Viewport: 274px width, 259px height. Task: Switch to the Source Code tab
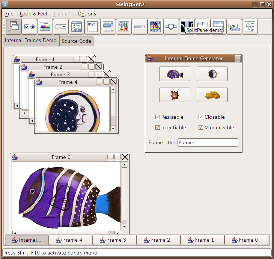coord(76,41)
